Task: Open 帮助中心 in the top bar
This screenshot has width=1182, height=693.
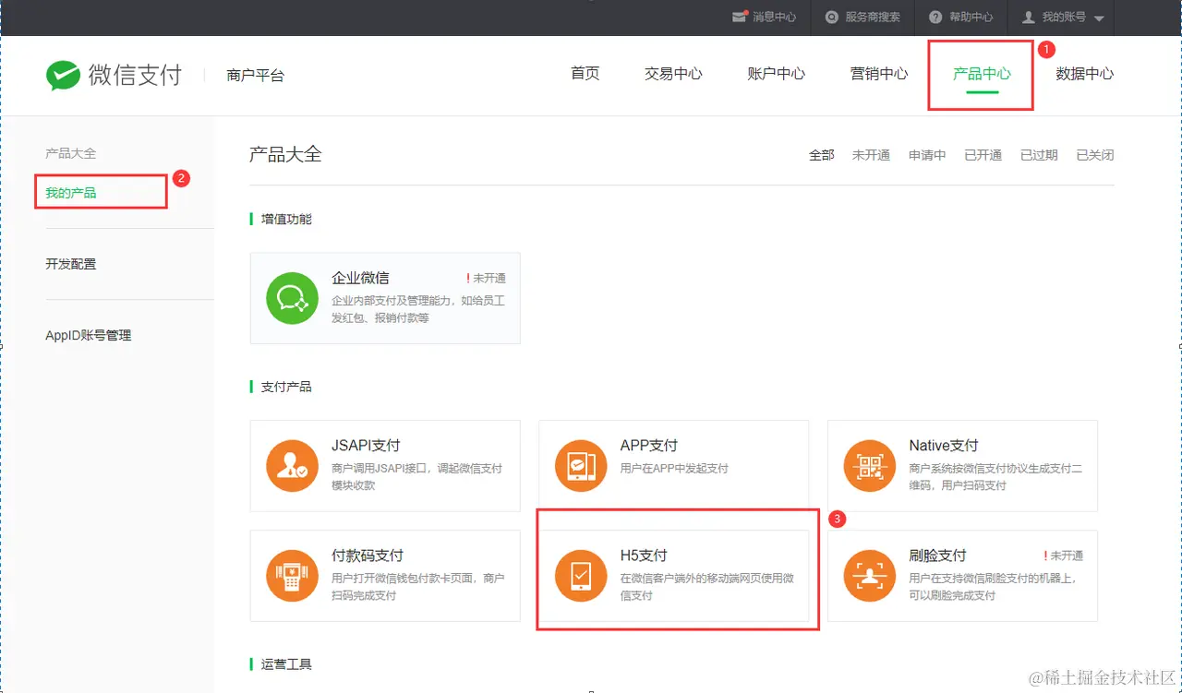Action: (971, 17)
